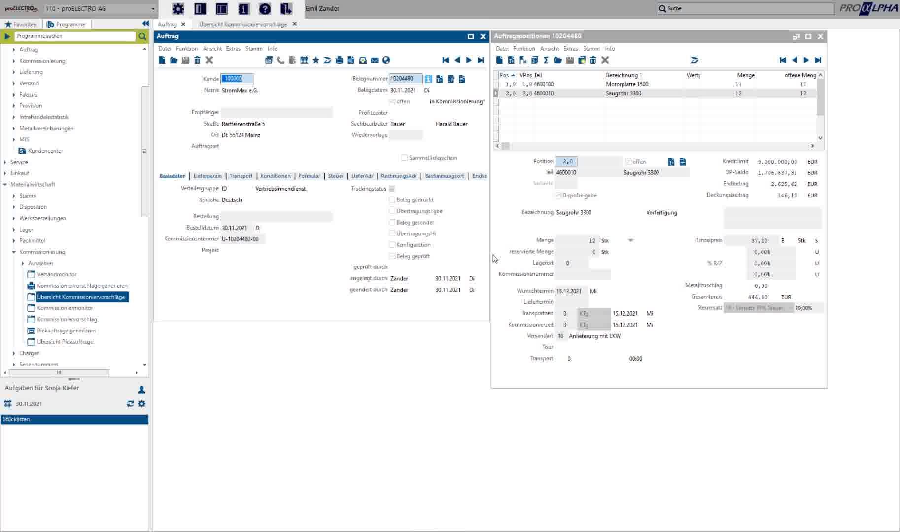The width and height of the screenshot is (900, 532).
Task: Open the help question-mark icon in top bar
Action: pos(265,8)
